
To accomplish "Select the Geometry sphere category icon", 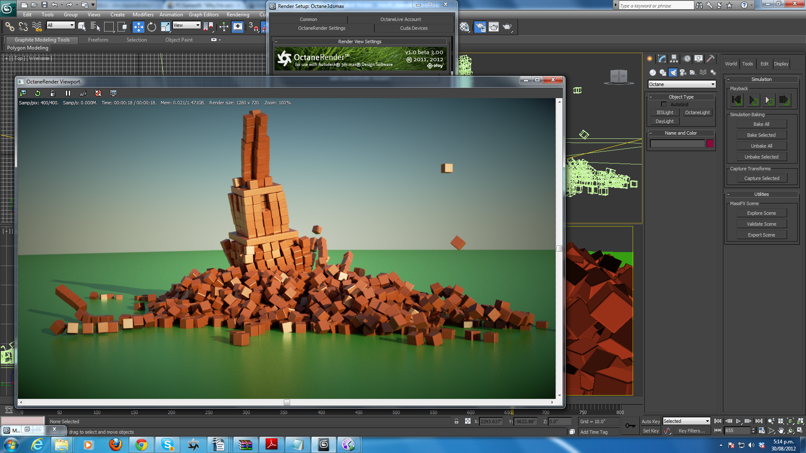I will [x=652, y=73].
